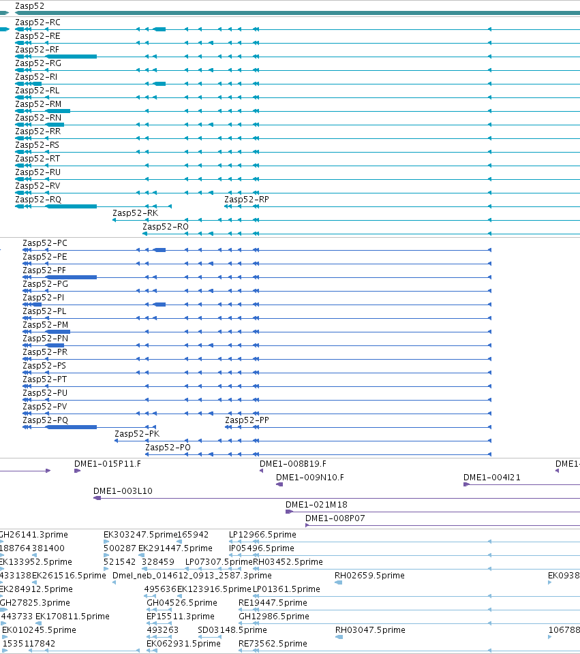Select the SD03148.5prime EST label
The height and width of the screenshot is (654, 580).
coord(232,630)
